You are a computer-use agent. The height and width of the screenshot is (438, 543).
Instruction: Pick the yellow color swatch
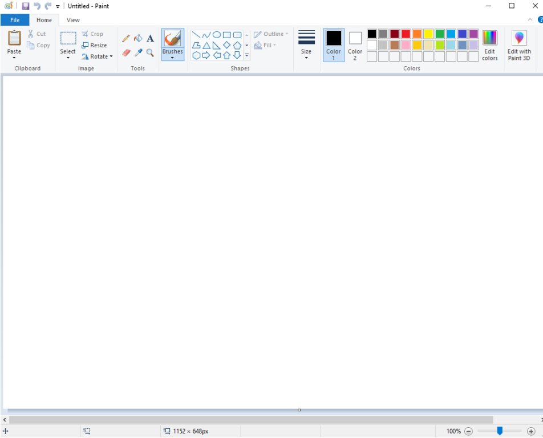428,34
